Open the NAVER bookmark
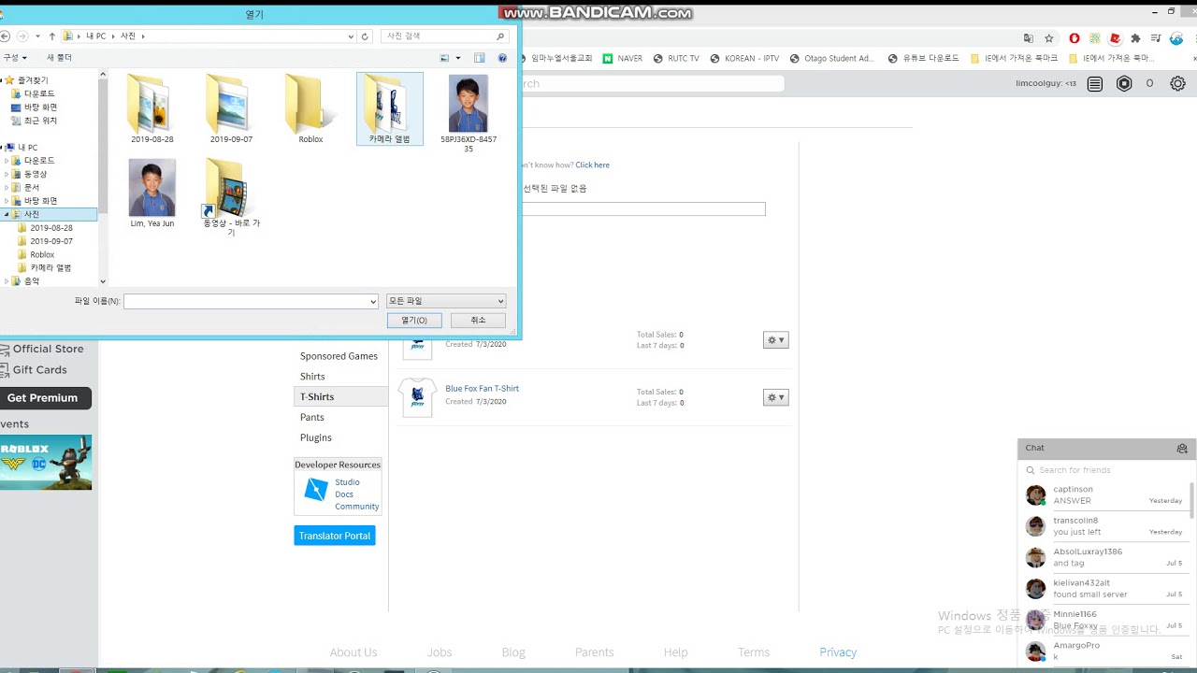The image size is (1197, 673). [x=623, y=58]
